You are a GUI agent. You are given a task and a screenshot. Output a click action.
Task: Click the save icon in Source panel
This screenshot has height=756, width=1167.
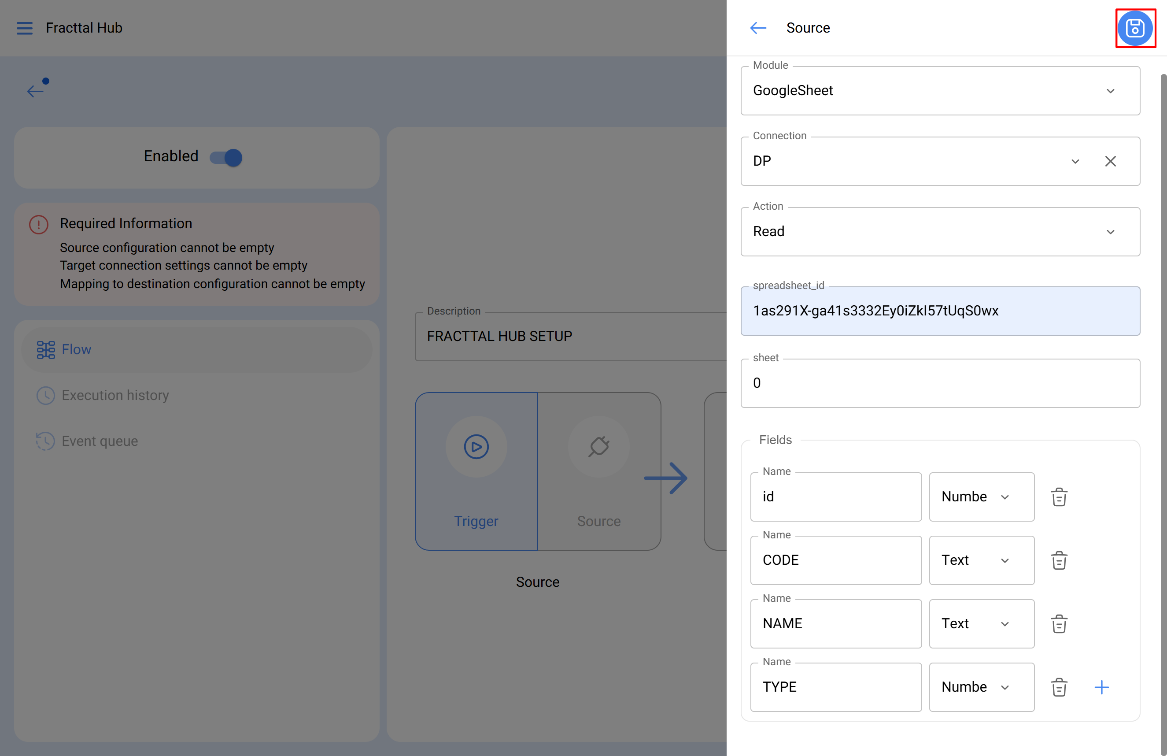pos(1135,28)
